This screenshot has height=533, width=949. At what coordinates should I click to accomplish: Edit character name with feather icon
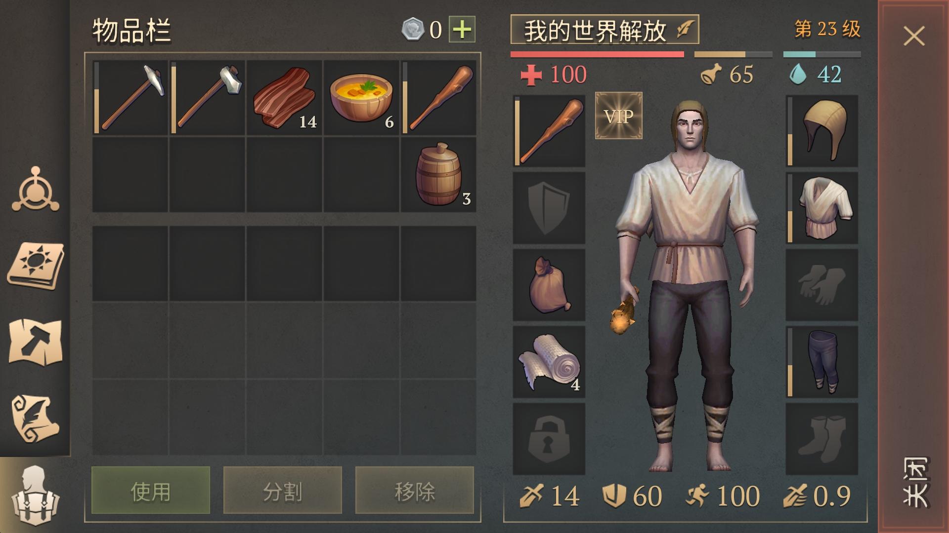click(685, 30)
